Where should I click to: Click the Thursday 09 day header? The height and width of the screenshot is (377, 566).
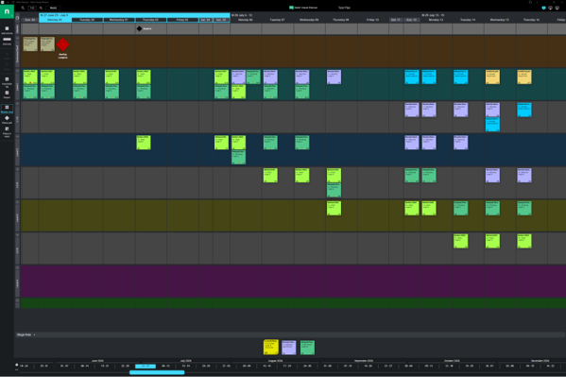tap(341, 20)
